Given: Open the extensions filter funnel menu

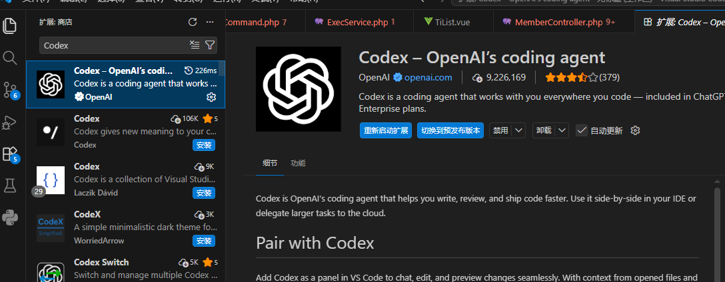Looking at the screenshot, I should [210, 45].
